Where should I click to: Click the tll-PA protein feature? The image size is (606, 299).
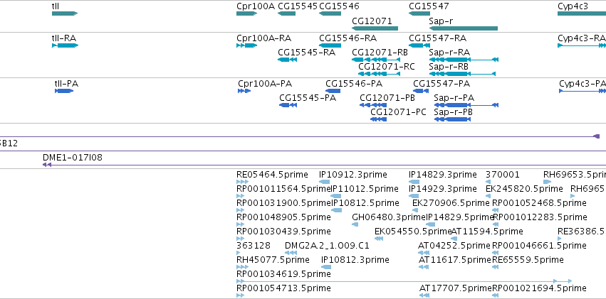pyautogui.click(x=64, y=91)
